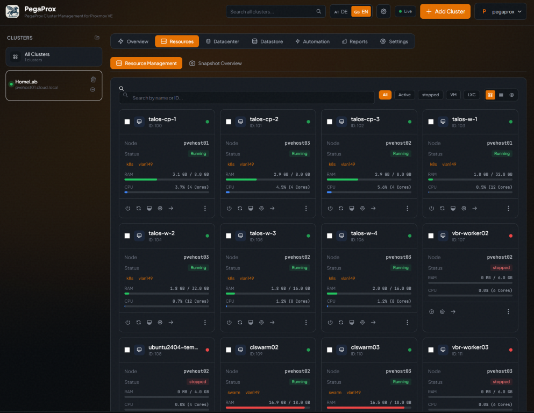Click the Search by name or ID field
The width and height of the screenshot is (534, 413).
pyautogui.click(x=247, y=98)
